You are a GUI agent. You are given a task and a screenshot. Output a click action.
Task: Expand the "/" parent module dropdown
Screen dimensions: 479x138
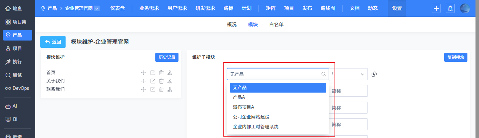click(x=348, y=74)
